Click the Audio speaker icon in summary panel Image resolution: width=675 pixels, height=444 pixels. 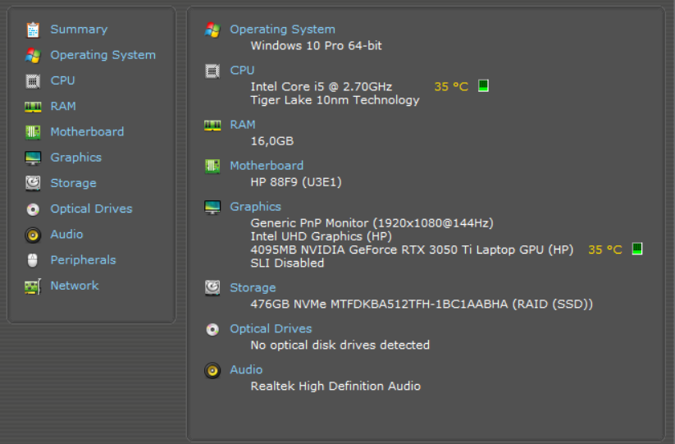[212, 370]
